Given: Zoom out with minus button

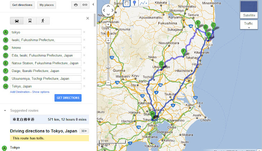Looking at the screenshot, I should [108, 83].
